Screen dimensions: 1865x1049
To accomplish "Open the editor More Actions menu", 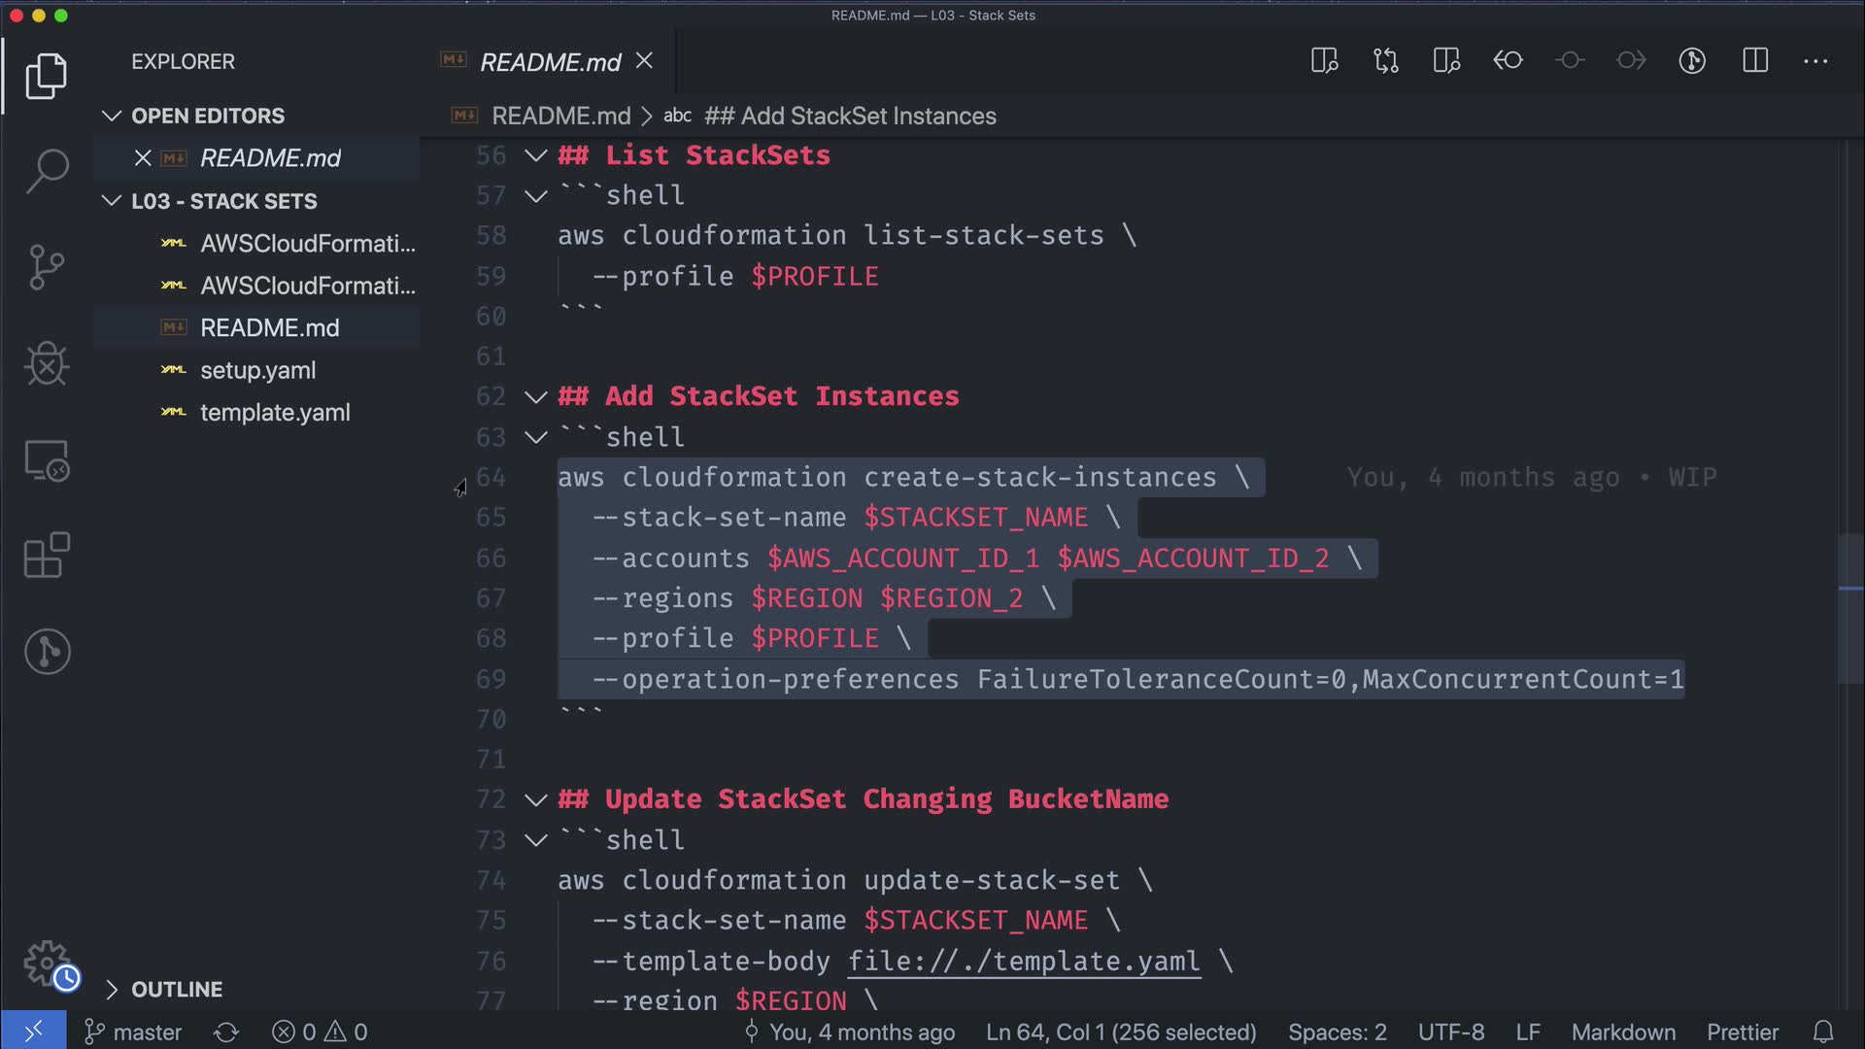I will point(1815,61).
